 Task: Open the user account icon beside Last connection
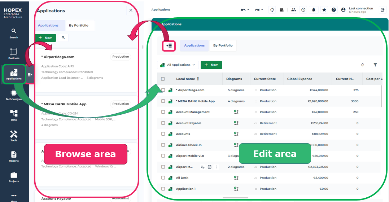click(344, 10)
